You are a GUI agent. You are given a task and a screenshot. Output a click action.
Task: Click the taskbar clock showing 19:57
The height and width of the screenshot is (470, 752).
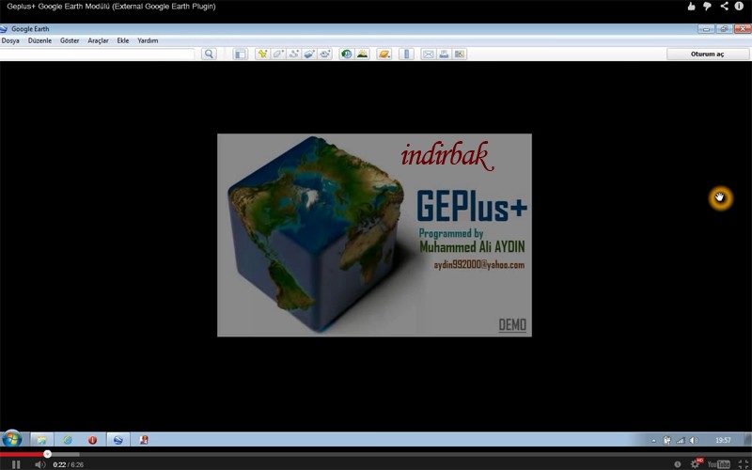(x=723, y=440)
